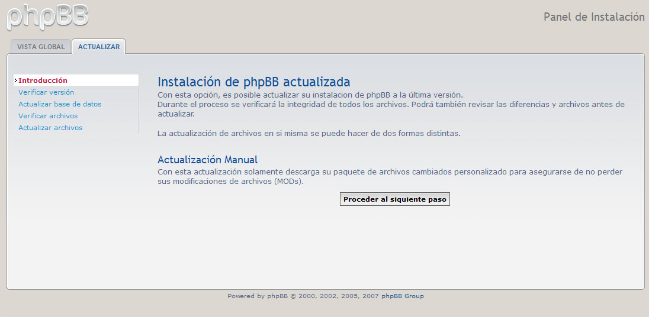The image size is (649, 317).
Task: Click Proceder al siguiente paso button
Action: (395, 199)
